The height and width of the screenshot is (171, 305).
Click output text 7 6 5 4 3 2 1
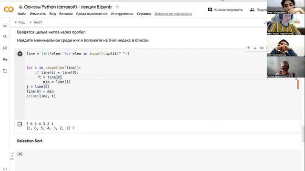[x=40, y=123]
